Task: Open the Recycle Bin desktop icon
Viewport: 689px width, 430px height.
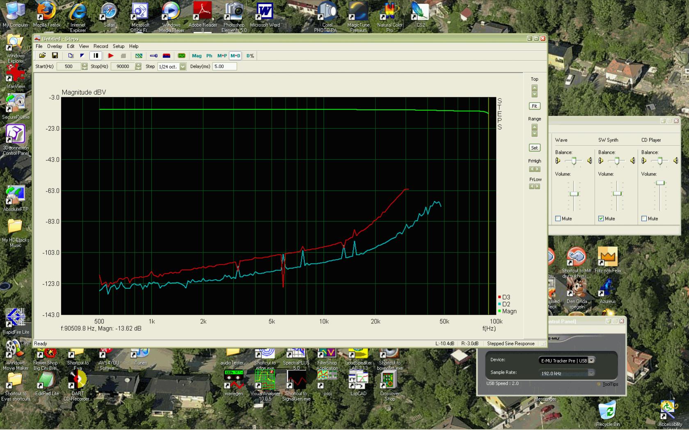Action: (x=608, y=414)
